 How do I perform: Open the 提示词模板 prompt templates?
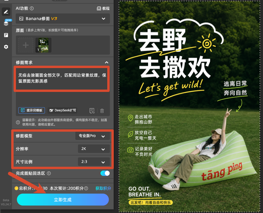point(32,110)
